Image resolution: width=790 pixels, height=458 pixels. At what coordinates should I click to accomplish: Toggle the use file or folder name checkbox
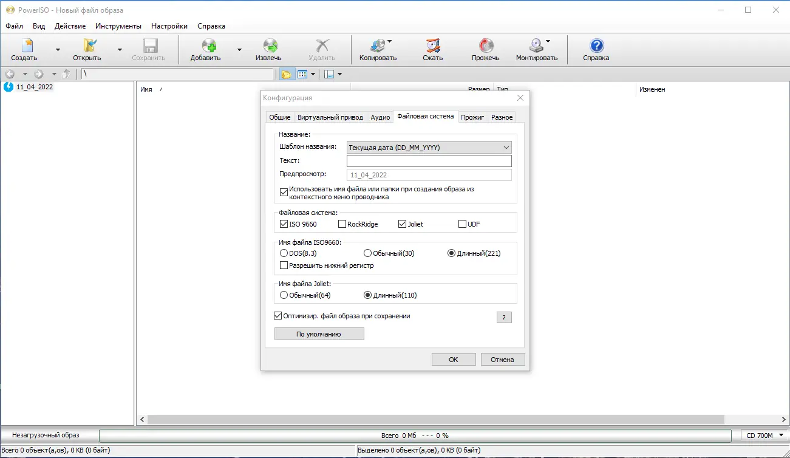point(284,193)
